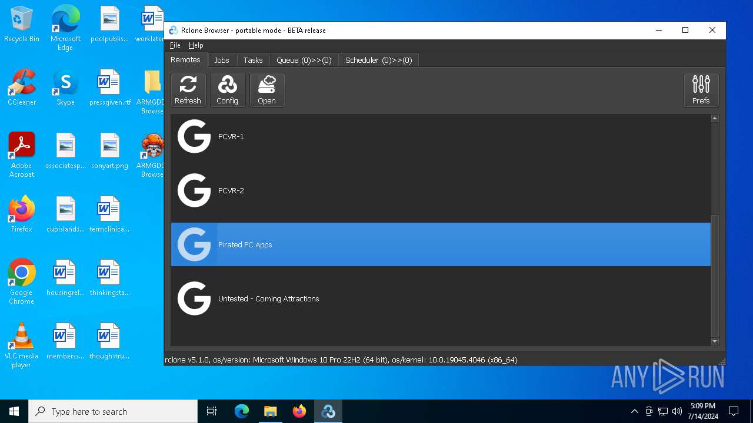Click the Untested - Coming Attractions drive icon

click(x=194, y=298)
